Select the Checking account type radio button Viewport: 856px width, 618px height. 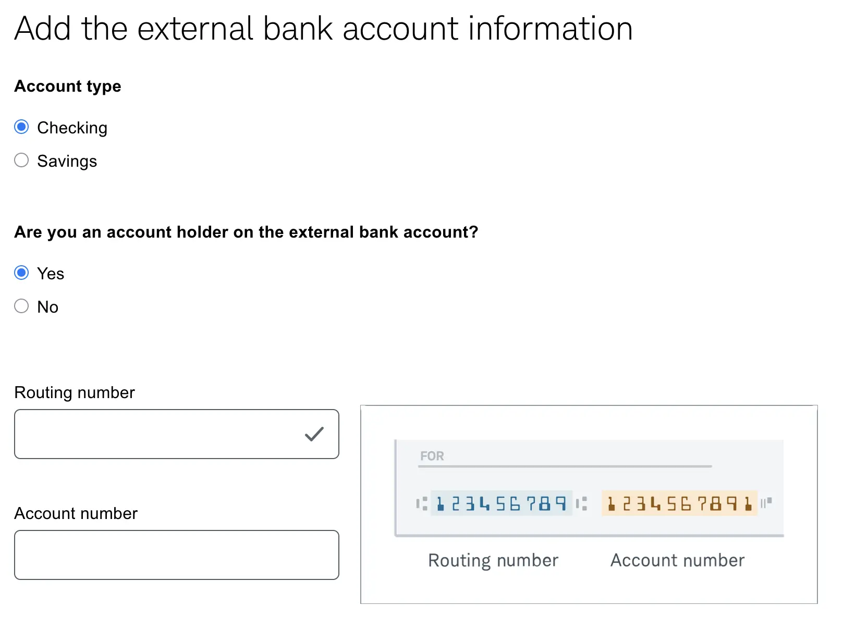[x=21, y=127]
